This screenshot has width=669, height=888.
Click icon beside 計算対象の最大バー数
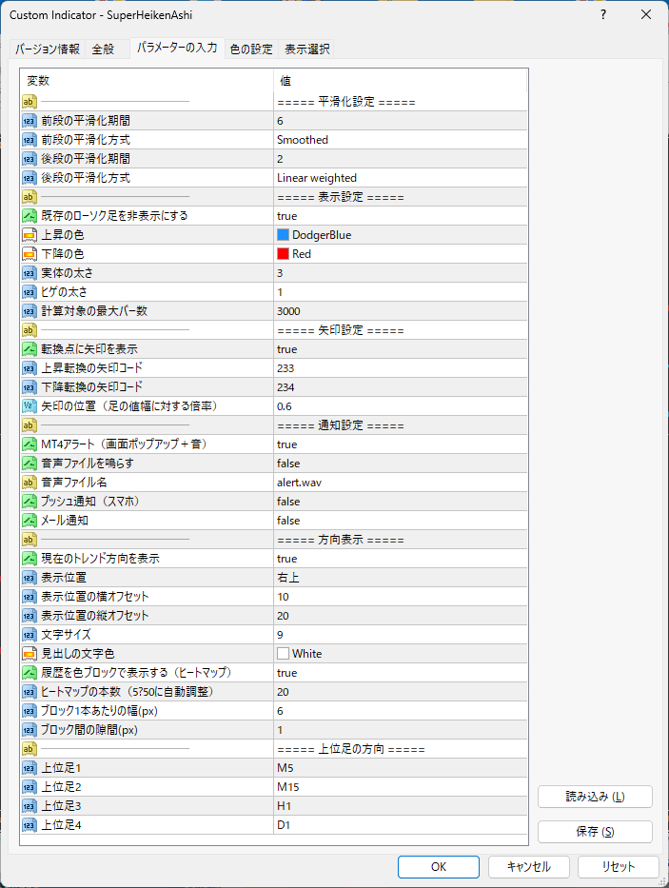[x=29, y=311]
